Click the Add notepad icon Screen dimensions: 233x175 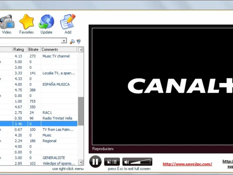pos(68,22)
